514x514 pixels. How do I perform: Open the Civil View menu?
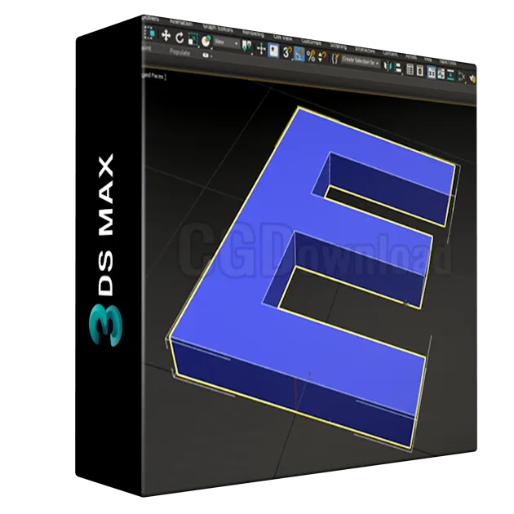(x=283, y=38)
